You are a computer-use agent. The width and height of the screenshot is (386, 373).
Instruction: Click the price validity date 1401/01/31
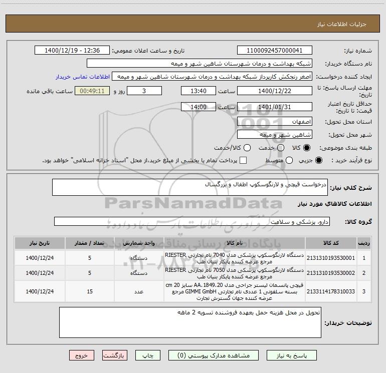[x=275, y=107]
